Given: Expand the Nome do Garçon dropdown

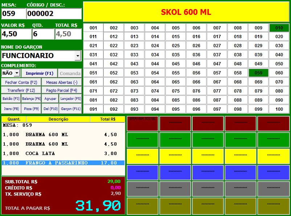Looking at the screenshot, I should click(x=78, y=56).
